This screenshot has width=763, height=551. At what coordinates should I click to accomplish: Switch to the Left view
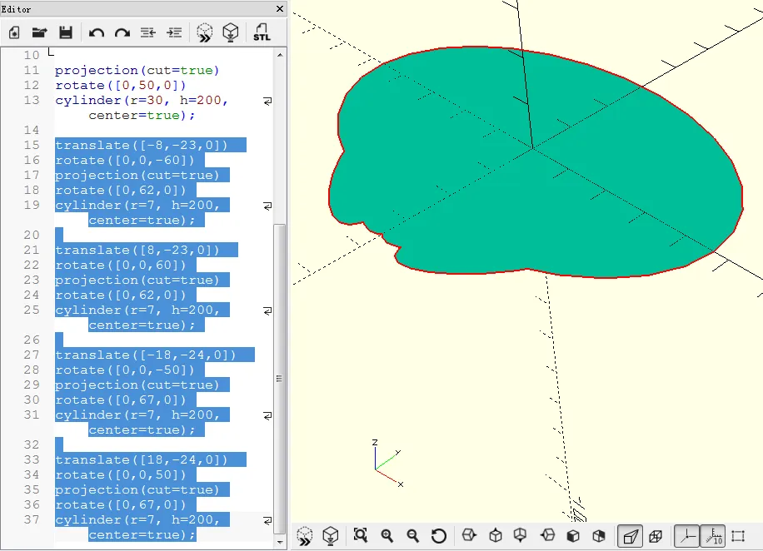coord(547,535)
